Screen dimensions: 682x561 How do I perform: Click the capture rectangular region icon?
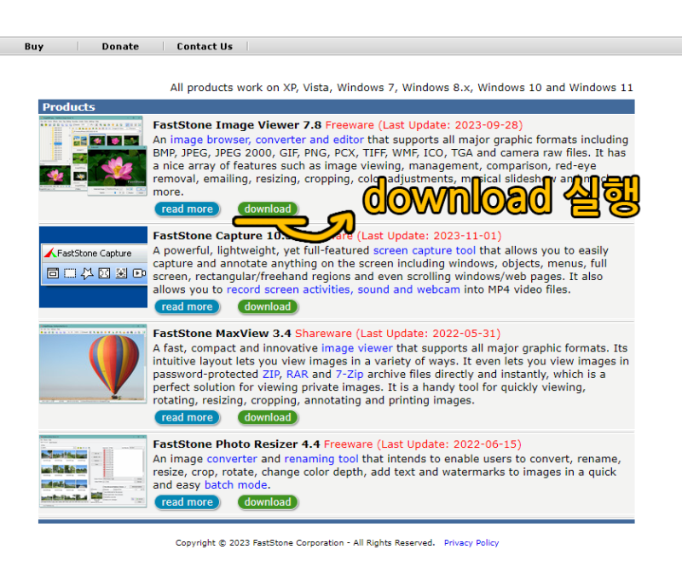click(x=70, y=273)
